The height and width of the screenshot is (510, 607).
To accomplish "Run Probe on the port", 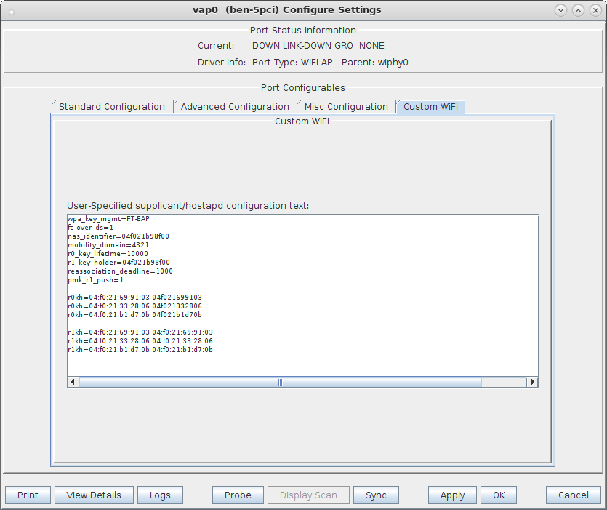I will (238, 495).
